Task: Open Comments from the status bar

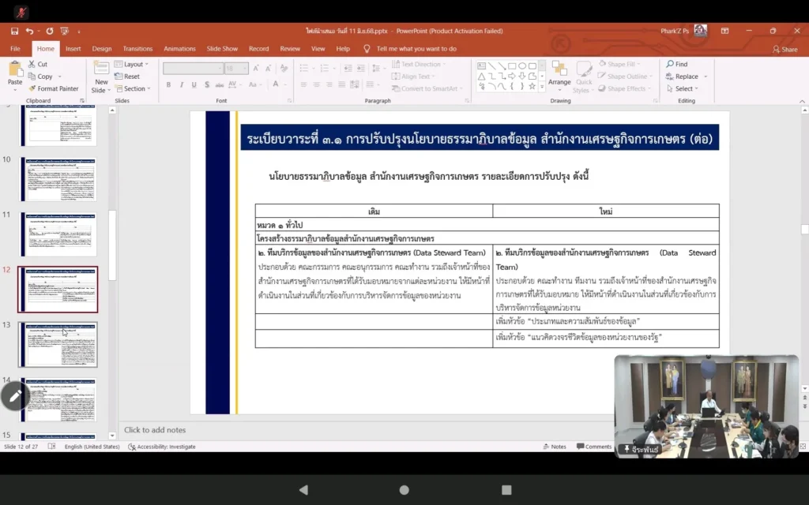Action: coord(594,447)
